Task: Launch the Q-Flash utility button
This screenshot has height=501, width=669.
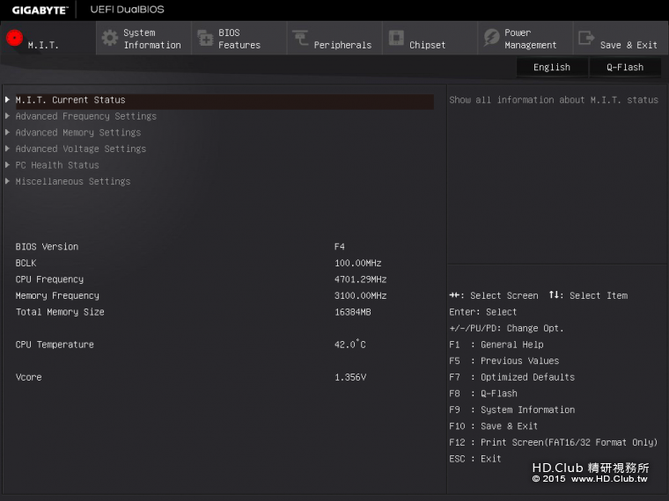Action: (624, 68)
